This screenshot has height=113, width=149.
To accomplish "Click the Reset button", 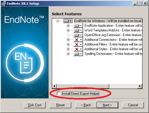I will click(x=60, y=105).
